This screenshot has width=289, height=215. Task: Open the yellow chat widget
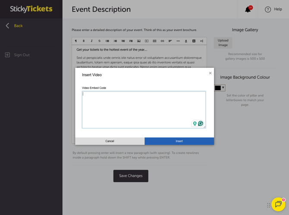(278, 204)
